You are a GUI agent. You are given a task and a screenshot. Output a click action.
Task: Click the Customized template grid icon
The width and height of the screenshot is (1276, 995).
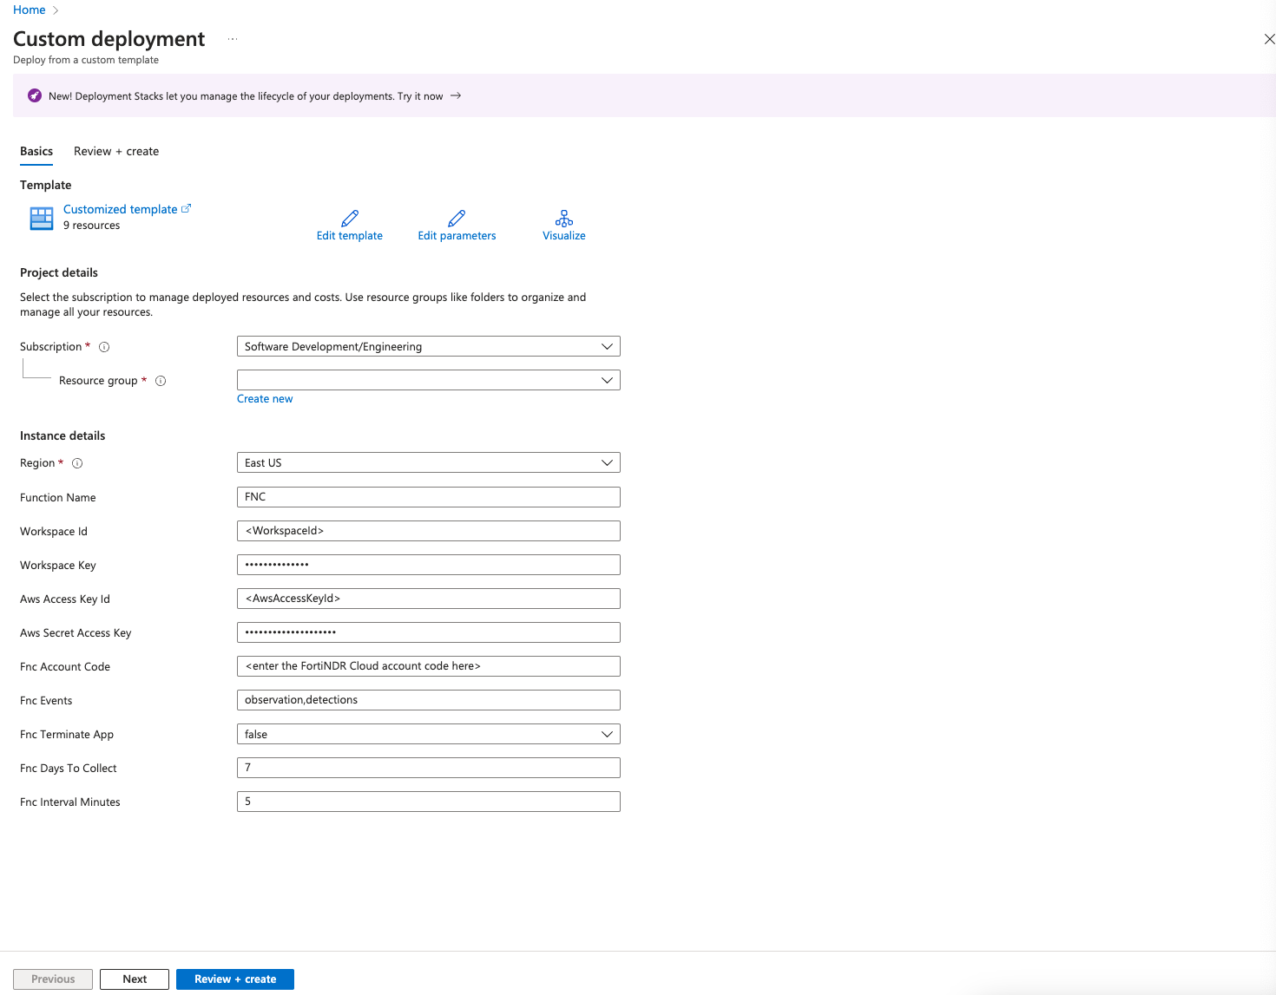tap(41, 217)
